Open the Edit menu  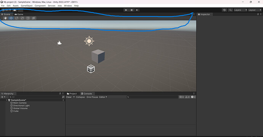8,6
